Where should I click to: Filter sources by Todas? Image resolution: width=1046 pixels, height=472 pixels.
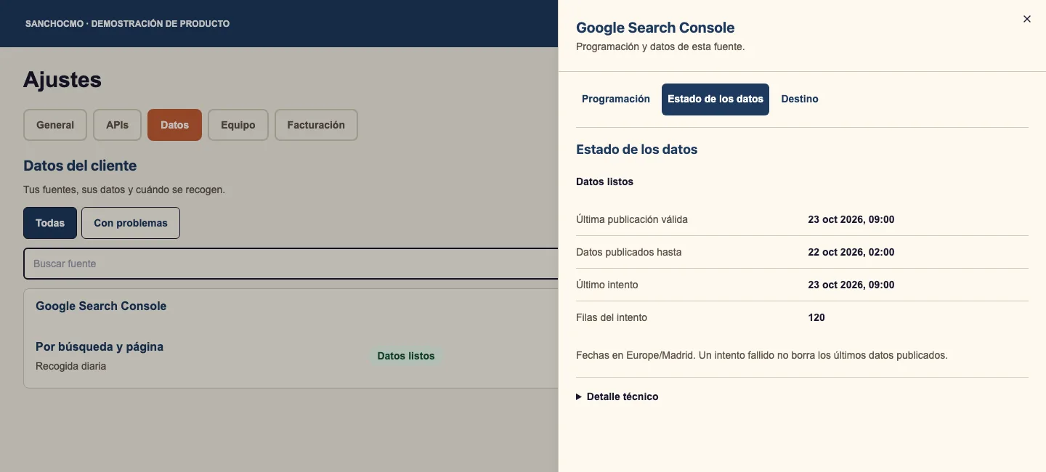pyautogui.click(x=50, y=223)
